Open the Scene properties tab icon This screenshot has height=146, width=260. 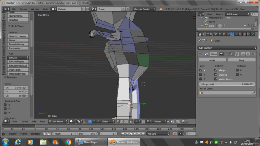click(216, 34)
